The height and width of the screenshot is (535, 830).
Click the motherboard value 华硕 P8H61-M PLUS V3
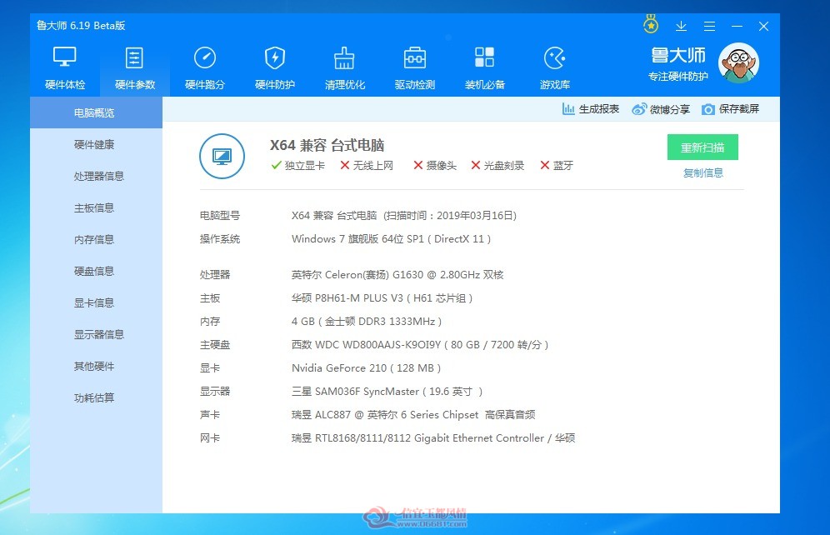382,298
